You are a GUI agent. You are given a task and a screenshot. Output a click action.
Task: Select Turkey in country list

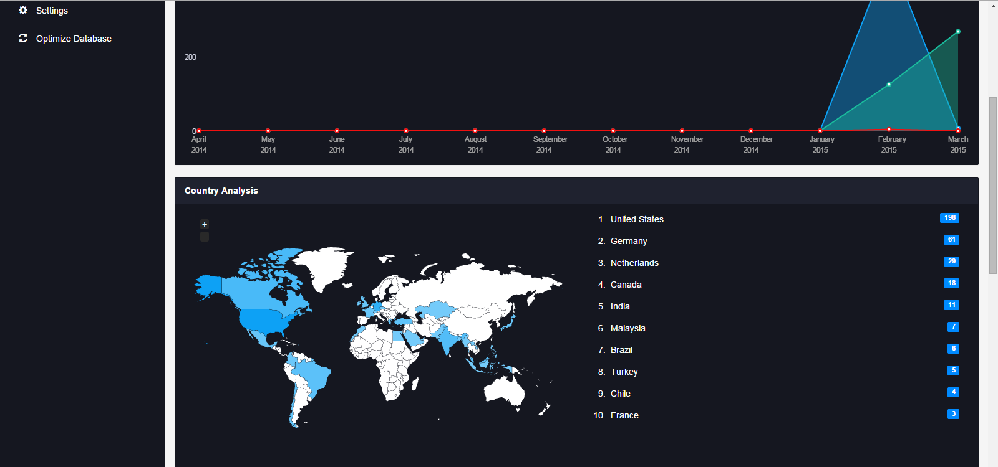pyautogui.click(x=624, y=372)
